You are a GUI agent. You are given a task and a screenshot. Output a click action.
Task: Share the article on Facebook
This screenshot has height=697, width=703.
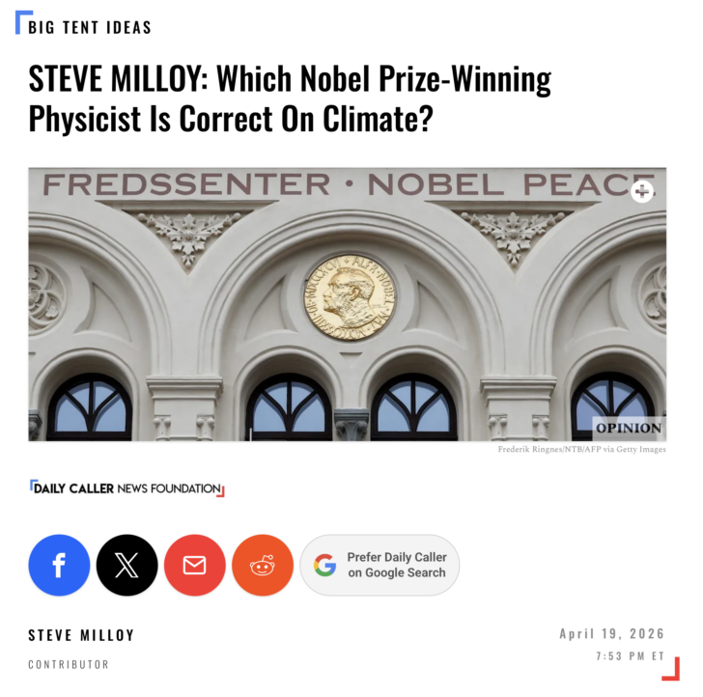click(59, 566)
